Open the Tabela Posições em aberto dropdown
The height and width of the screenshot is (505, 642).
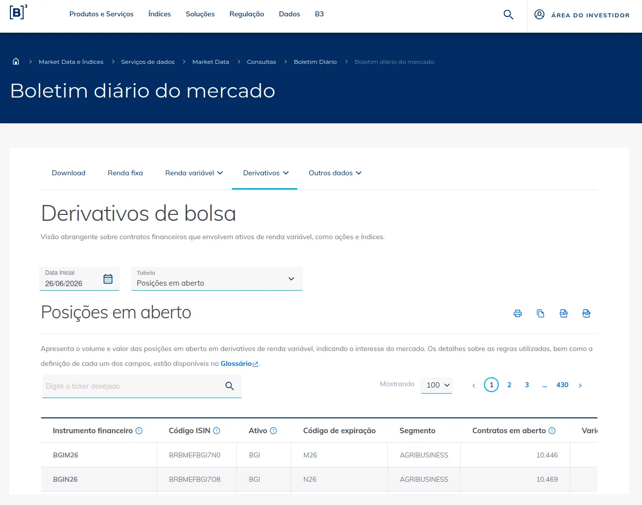tap(217, 279)
